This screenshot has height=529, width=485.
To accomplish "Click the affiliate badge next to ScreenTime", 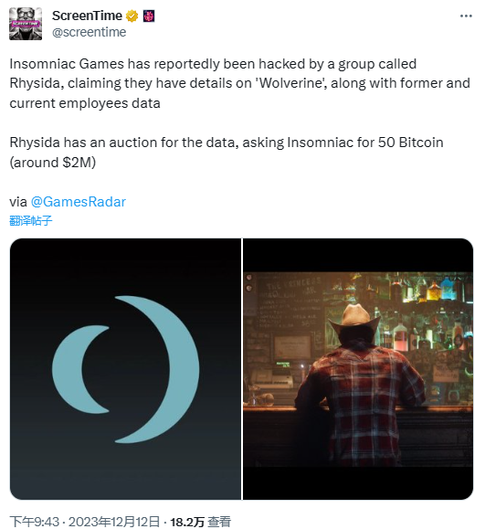I will coord(149,16).
